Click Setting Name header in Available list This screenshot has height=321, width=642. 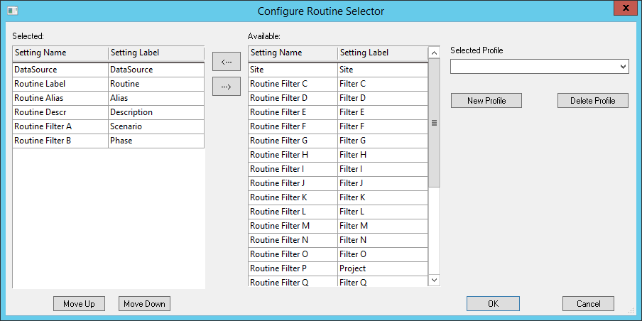(x=292, y=53)
